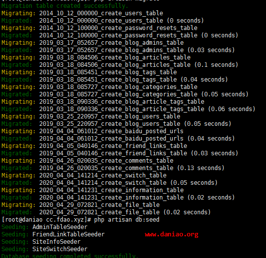Click Migrating create_information_table line
The width and height of the screenshot is (266, 258).
[x=93, y=190]
